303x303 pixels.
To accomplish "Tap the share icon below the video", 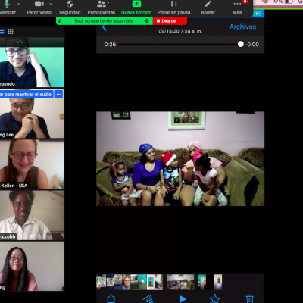I will pyautogui.click(x=111, y=298).
